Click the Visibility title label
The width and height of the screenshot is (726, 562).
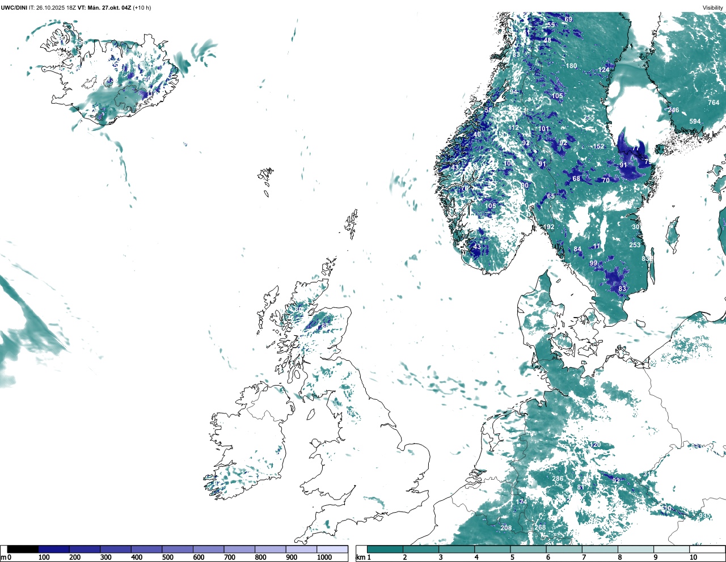pyautogui.click(x=713, y=8)
